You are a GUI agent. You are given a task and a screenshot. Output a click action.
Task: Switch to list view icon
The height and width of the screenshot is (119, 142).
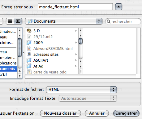(10, 21)
